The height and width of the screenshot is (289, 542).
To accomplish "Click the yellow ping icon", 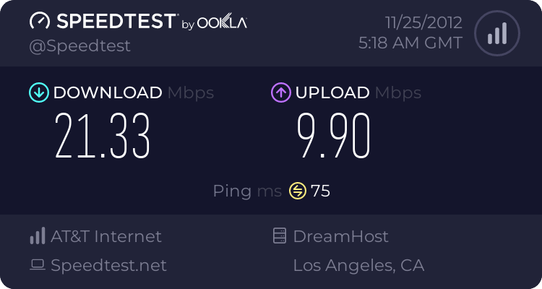I will tap(298, 191).
